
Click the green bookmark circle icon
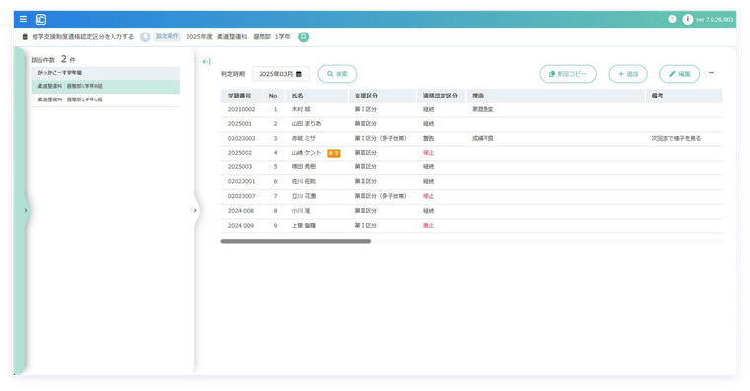click(303, 36)
